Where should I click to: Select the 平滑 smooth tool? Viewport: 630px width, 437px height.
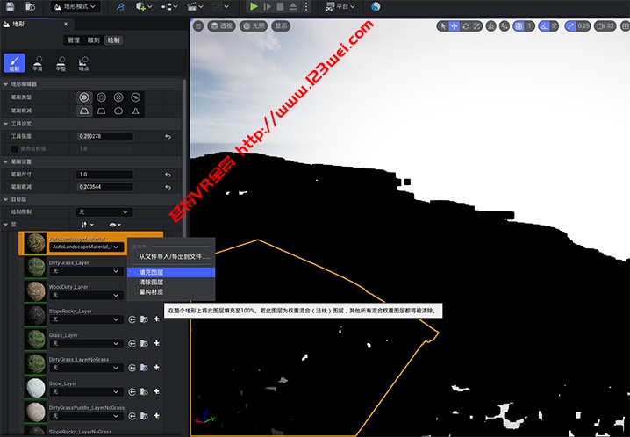point(38,62)
